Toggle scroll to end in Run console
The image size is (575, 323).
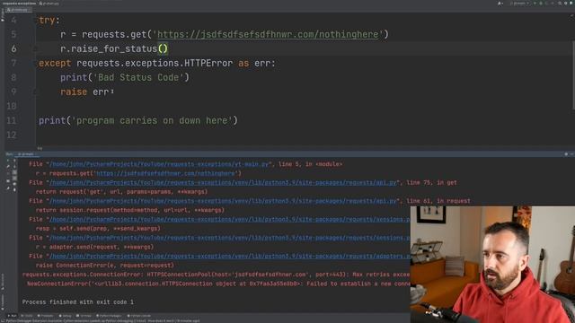(14, 178)
